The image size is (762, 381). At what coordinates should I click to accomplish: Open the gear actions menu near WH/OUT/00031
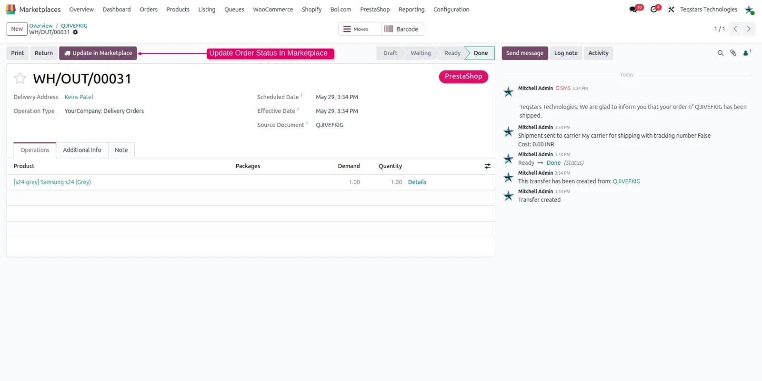(x=75, y=32)
